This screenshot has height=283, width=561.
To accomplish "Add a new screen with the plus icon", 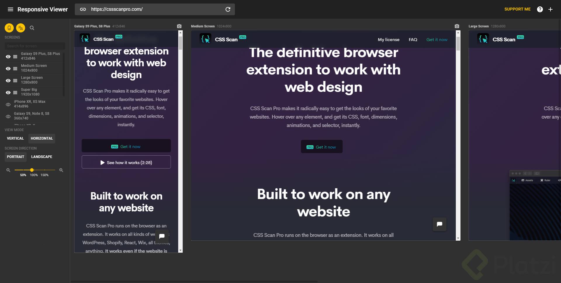I will click(x=550, y=9).
